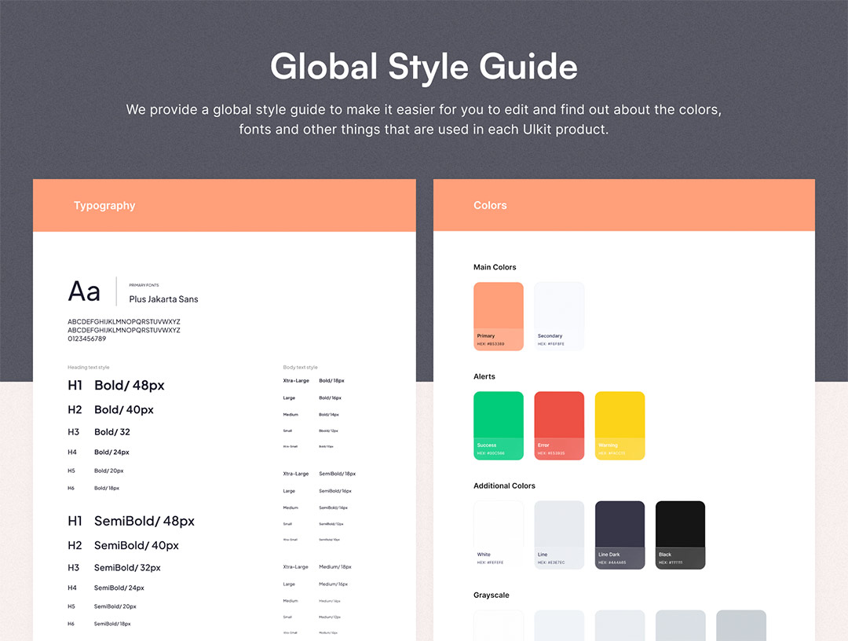The image size is (848, 641).
Task: Select the White additional color swatch
Action: click(498, 534)
